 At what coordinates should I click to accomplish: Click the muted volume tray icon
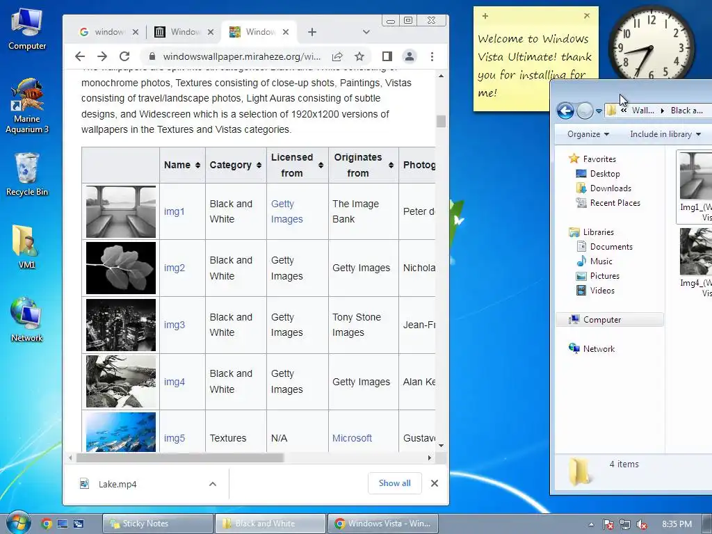point(642,524)
